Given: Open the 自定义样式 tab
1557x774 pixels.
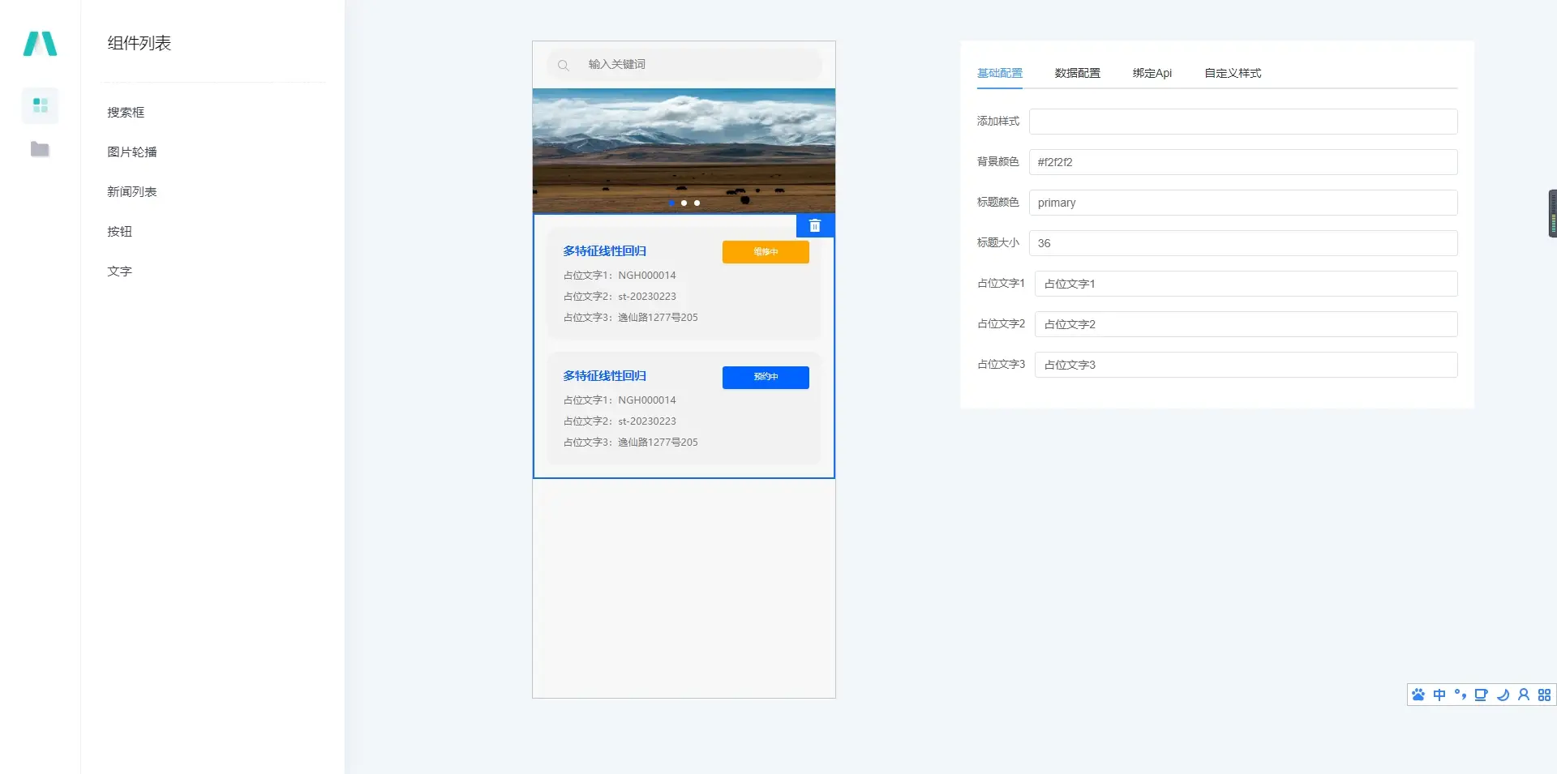Looking at the screenshot, I should [1233, 73].
